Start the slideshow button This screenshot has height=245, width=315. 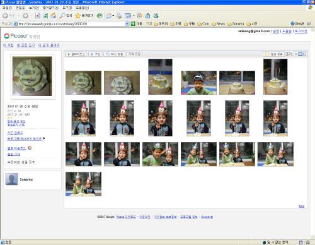point(76,54)
